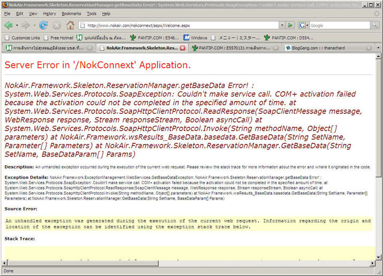
Task: Open the search engine selector dropdown
Action: pyautogui.click(x=307, y=25)
